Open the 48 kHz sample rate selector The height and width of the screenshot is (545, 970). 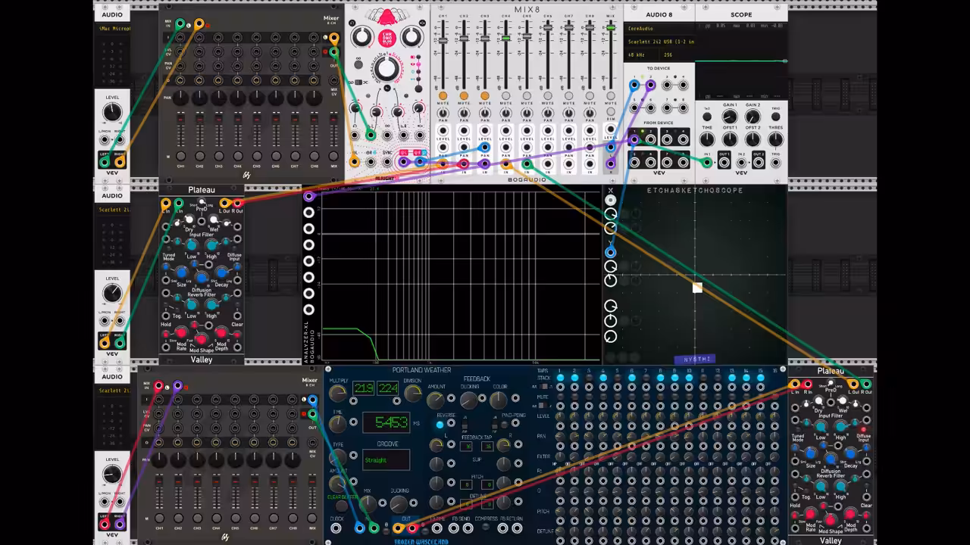tap(643, 55)
